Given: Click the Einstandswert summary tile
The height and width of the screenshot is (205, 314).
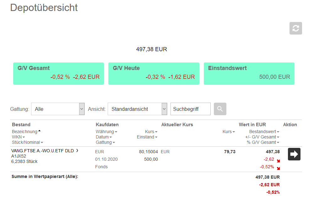Looking at the screenshot, I should click(x=249, y=73).
